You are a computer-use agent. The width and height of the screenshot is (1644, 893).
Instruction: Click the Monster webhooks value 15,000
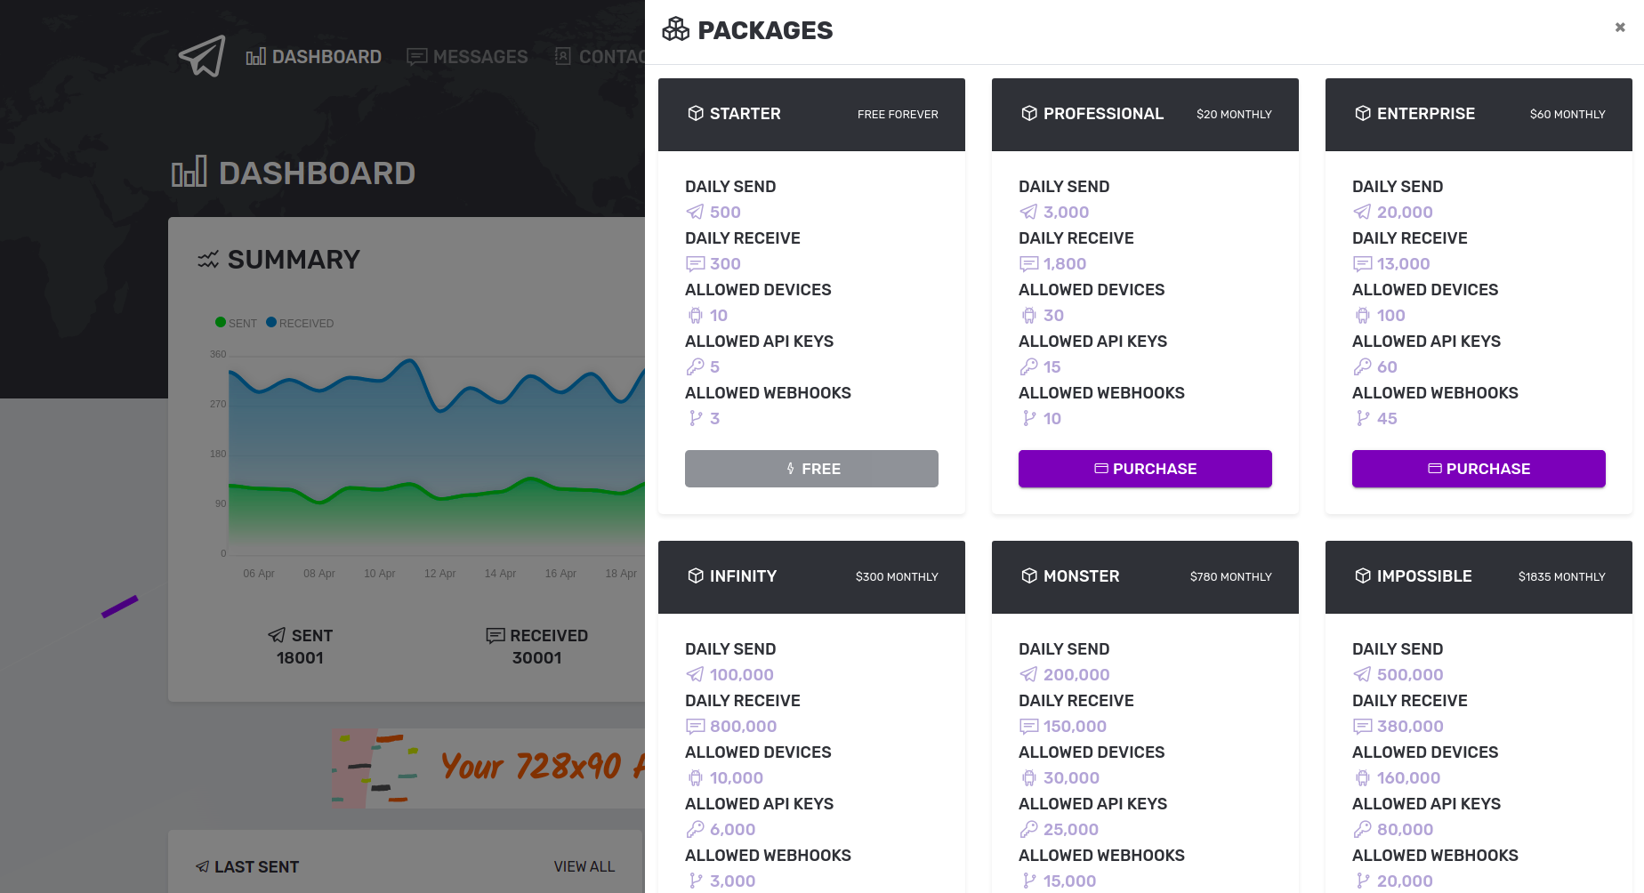coord(1069,881)
